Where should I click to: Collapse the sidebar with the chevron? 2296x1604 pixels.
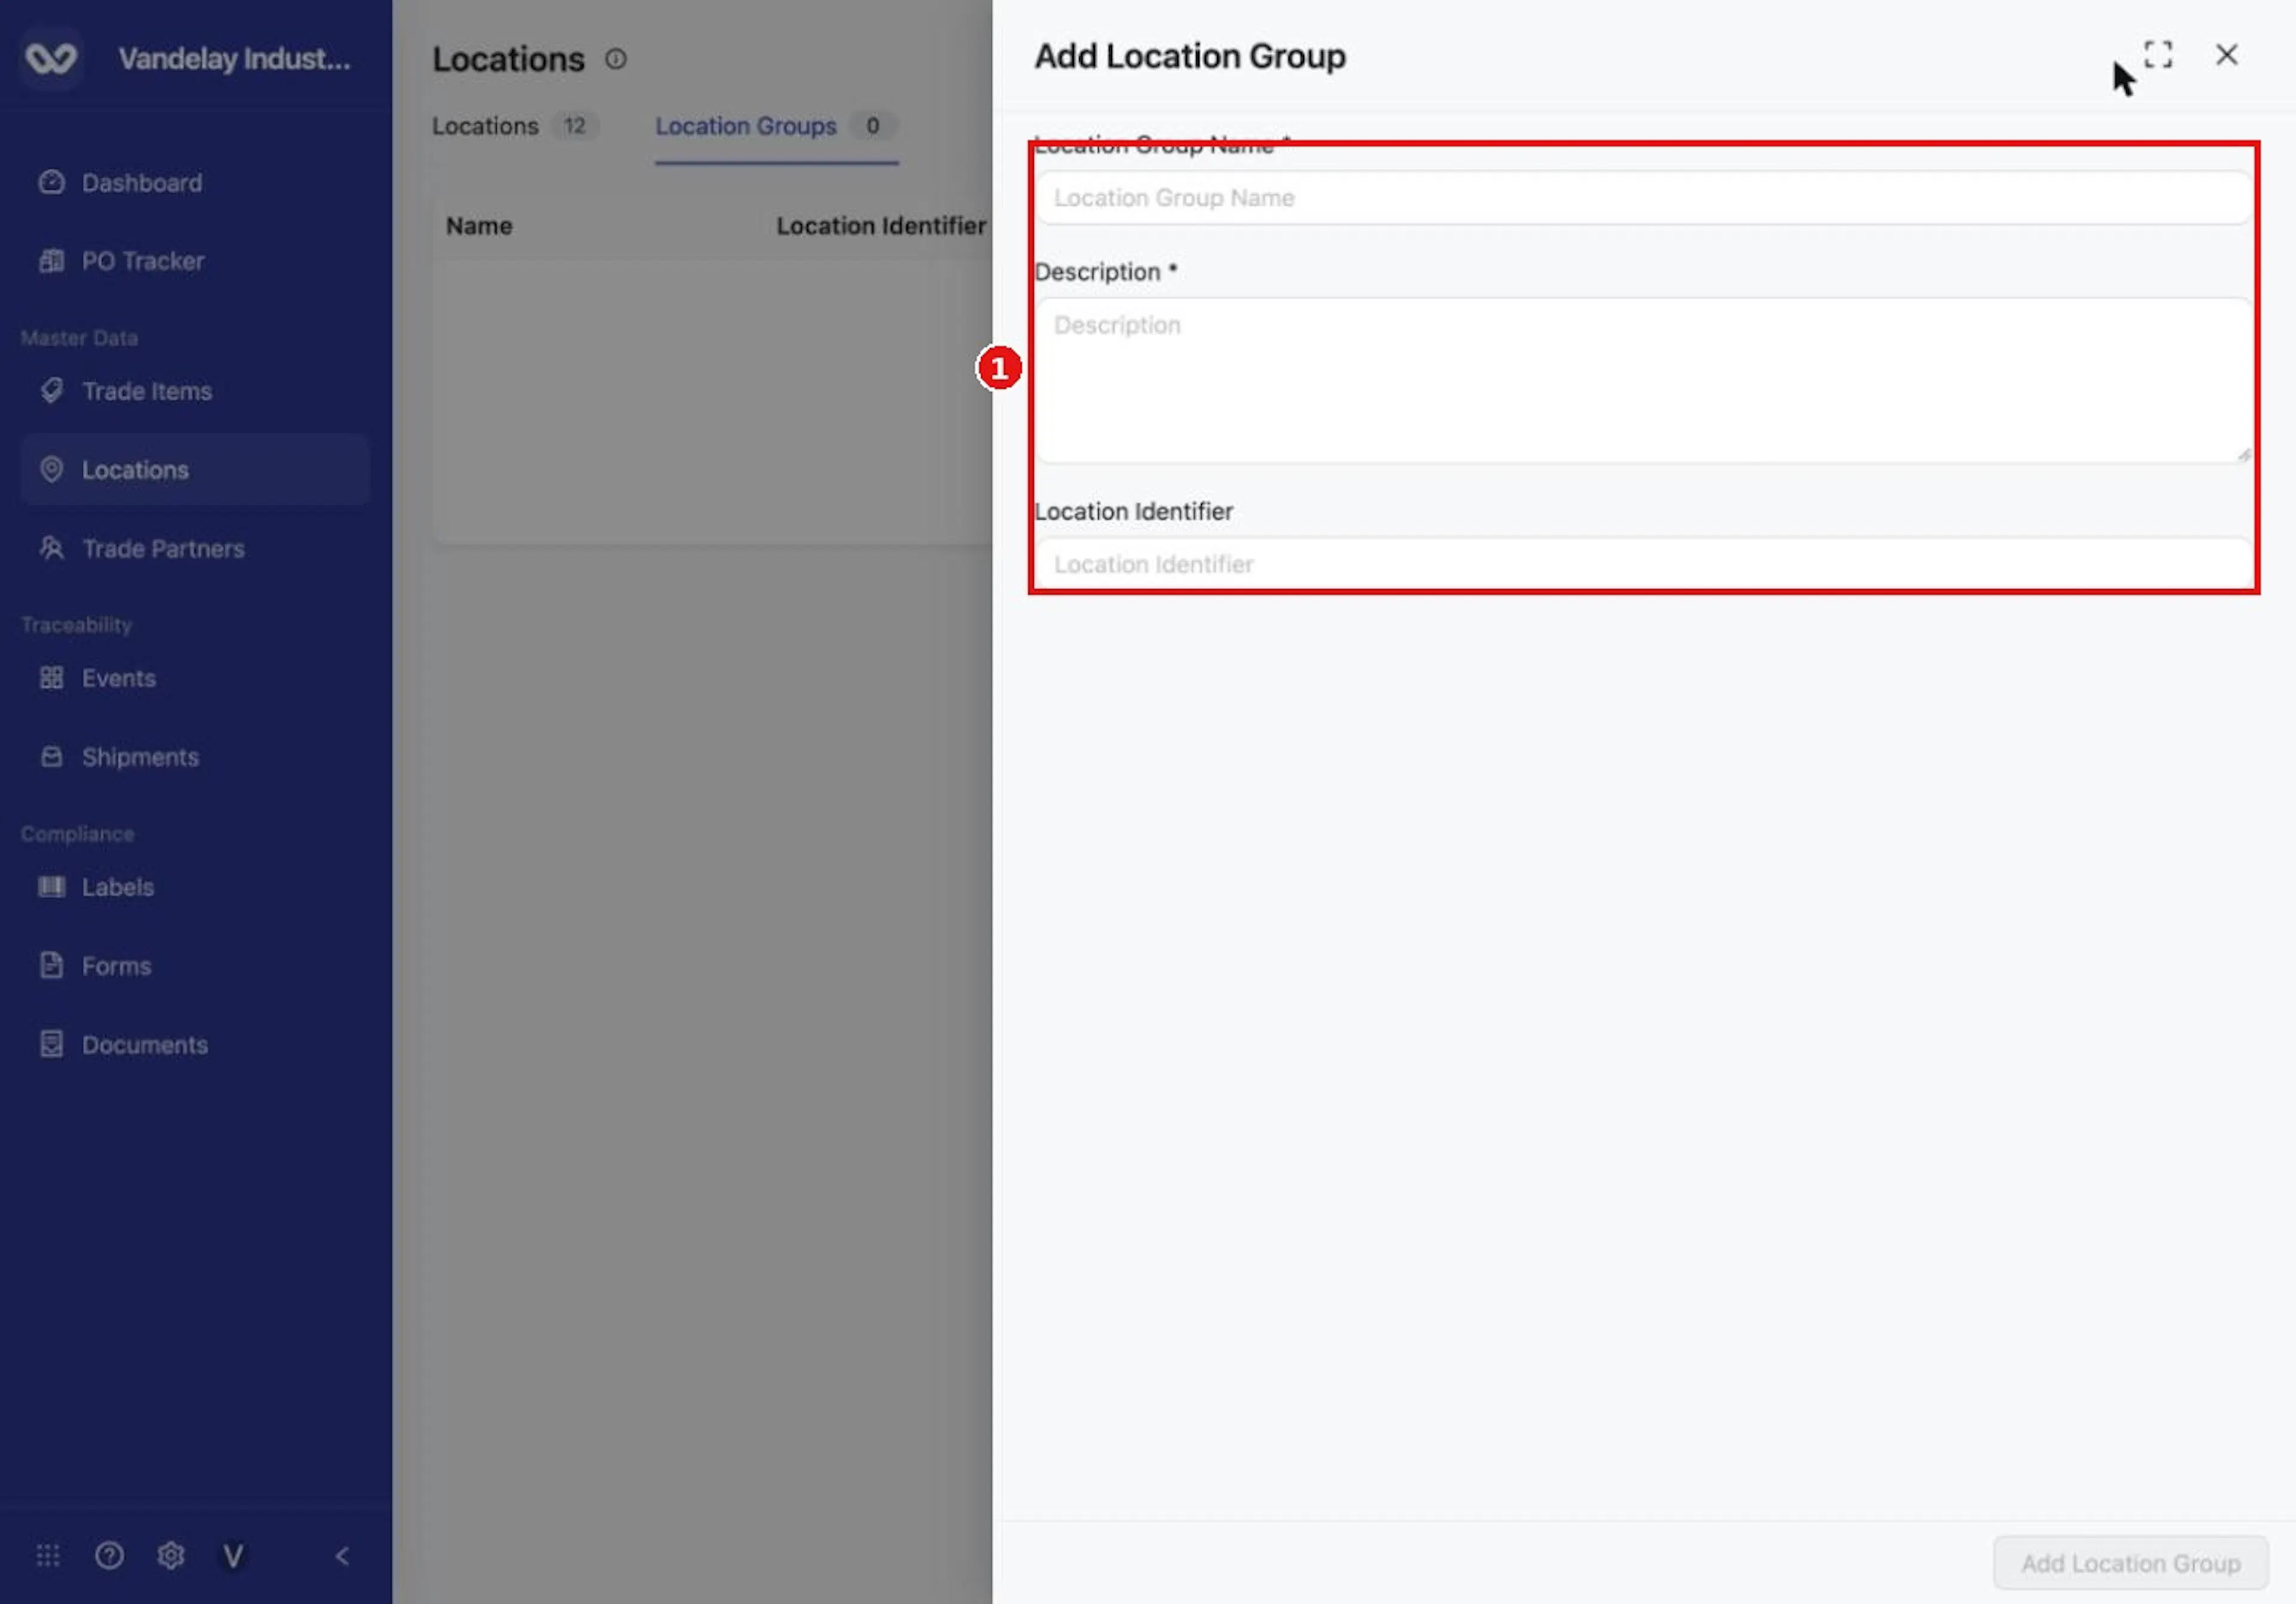click(x=342, y=1556)
